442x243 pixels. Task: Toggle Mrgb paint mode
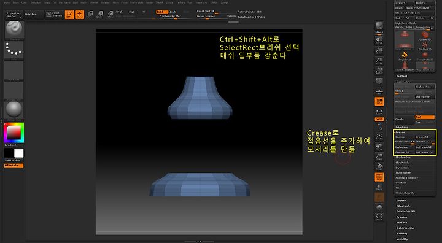pos(119,12)
